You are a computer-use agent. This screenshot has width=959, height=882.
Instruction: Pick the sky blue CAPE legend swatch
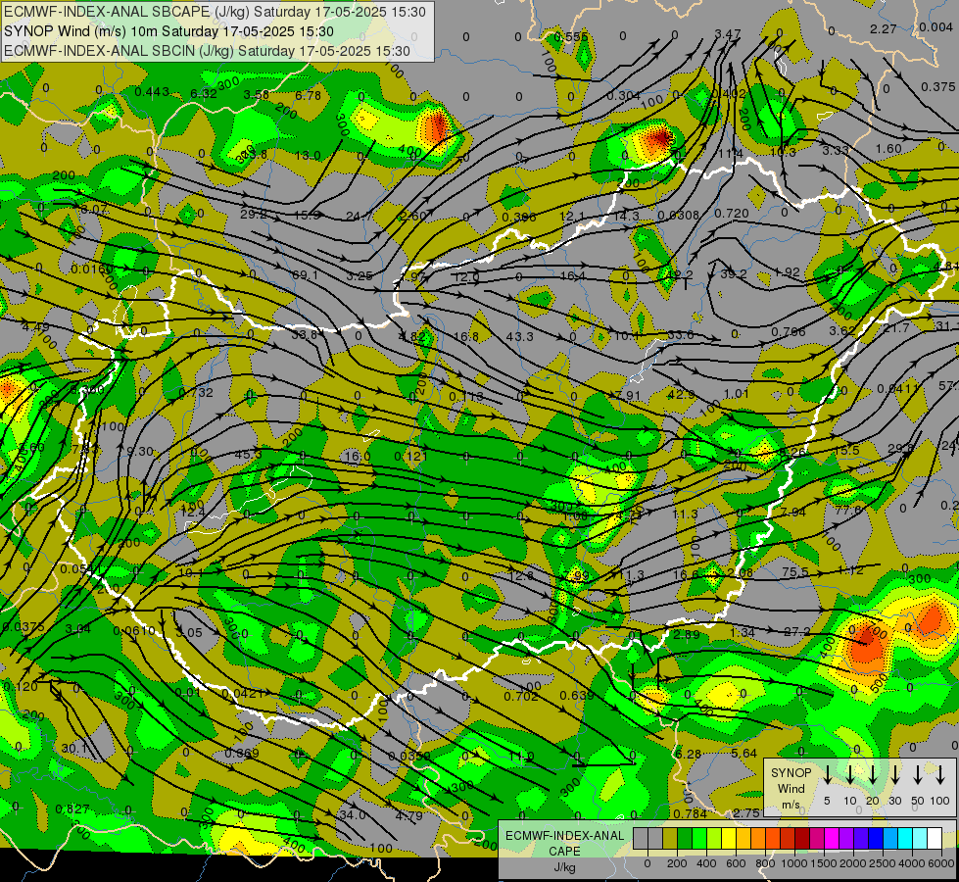click(x=889, y=839)
